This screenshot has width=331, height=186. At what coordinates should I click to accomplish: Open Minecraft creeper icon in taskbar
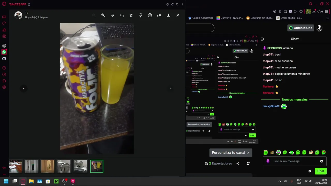[56, 181]
